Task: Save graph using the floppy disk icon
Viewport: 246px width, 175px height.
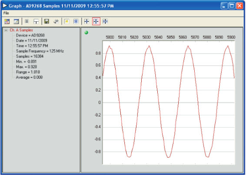Action: (47, 21)
